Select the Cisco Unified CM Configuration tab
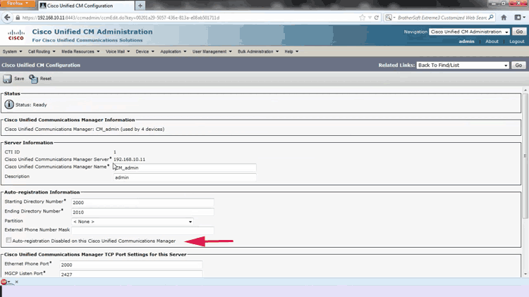 coord(85,6)
